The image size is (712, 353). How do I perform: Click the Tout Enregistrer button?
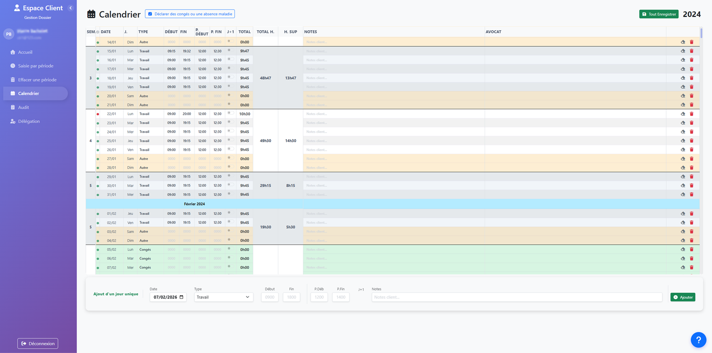coord(659,14)
